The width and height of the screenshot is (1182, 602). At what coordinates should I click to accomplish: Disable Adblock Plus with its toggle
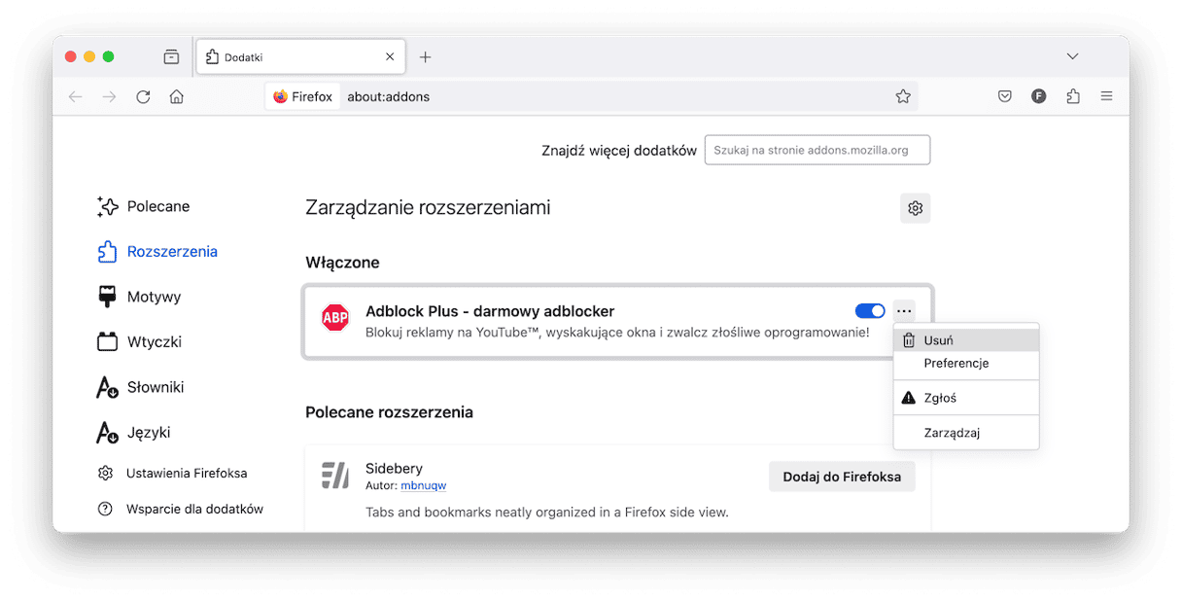tap(870, 311)
